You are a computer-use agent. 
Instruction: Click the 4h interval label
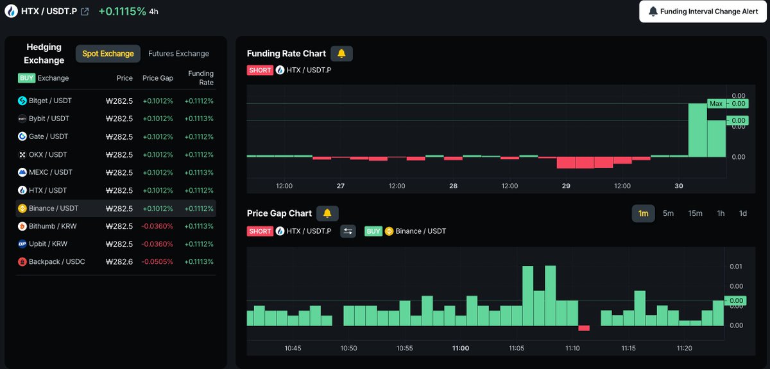(153, 12)
